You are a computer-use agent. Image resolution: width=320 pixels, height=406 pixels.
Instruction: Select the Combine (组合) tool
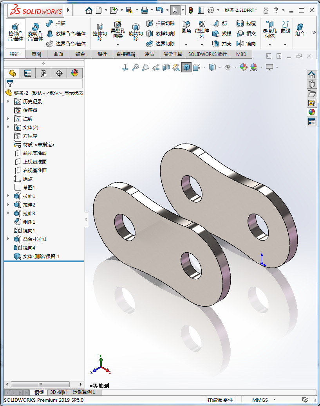300,30
